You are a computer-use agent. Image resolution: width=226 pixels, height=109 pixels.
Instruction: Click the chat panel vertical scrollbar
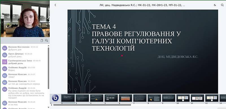click(x=48, y=68)
